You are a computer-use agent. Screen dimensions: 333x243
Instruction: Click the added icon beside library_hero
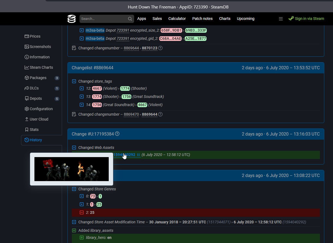[82, 238]
